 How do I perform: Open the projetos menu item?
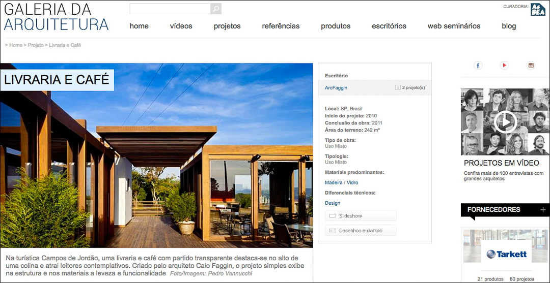point(227,26)
